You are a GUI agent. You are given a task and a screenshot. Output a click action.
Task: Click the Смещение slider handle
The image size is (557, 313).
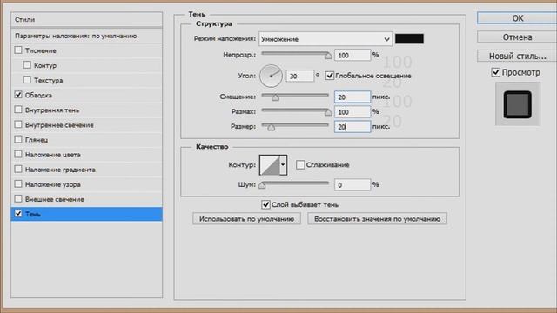275,97
